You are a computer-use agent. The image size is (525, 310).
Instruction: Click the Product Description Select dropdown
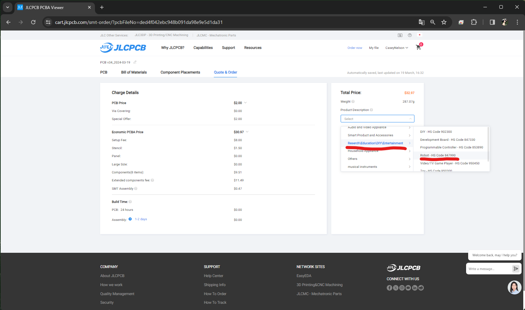(377, 119)
